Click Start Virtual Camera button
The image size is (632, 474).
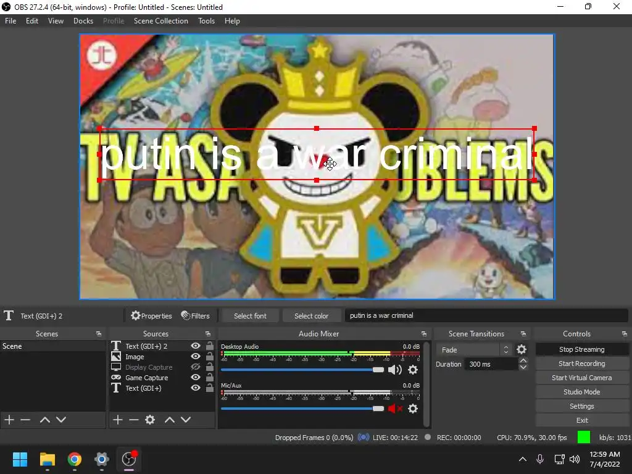click(x=581, y=378)
